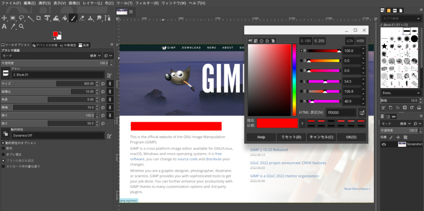424x211 pixels.
Task: Open the フィルター(R) menu
Action: click(147, 3)
